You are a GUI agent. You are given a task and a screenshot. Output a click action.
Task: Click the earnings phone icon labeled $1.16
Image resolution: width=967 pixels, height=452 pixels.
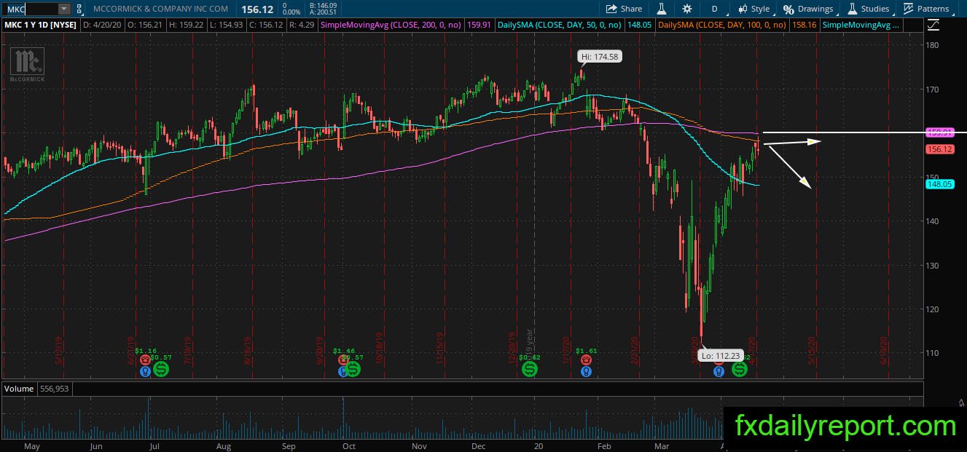point(145,360)
